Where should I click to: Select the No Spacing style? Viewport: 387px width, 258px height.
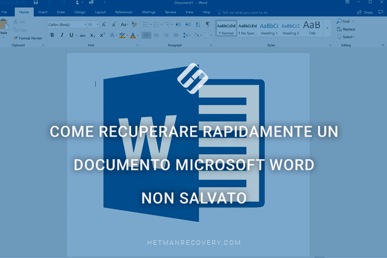(x=248, y=28)
